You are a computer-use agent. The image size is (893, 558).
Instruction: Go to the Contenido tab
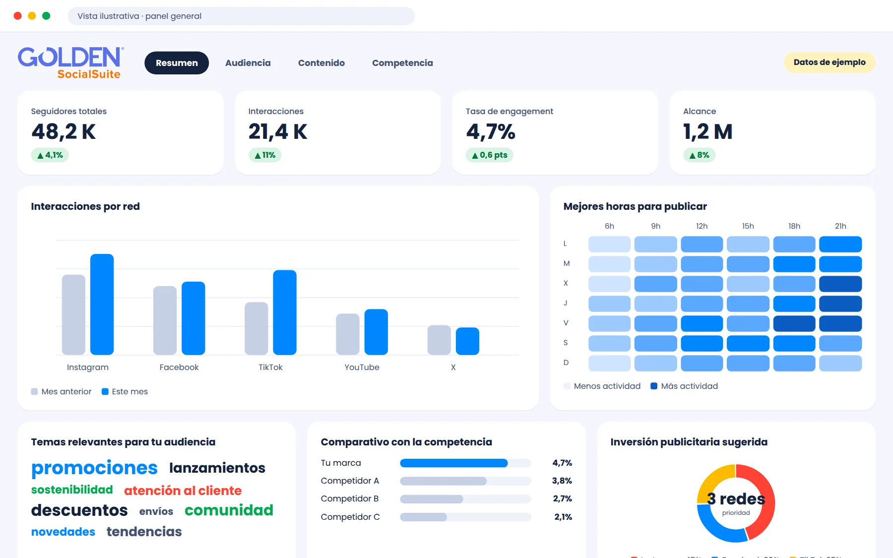[321, 63]
